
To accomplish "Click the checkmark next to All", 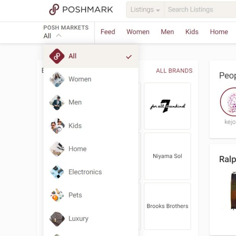I will 129,57.
